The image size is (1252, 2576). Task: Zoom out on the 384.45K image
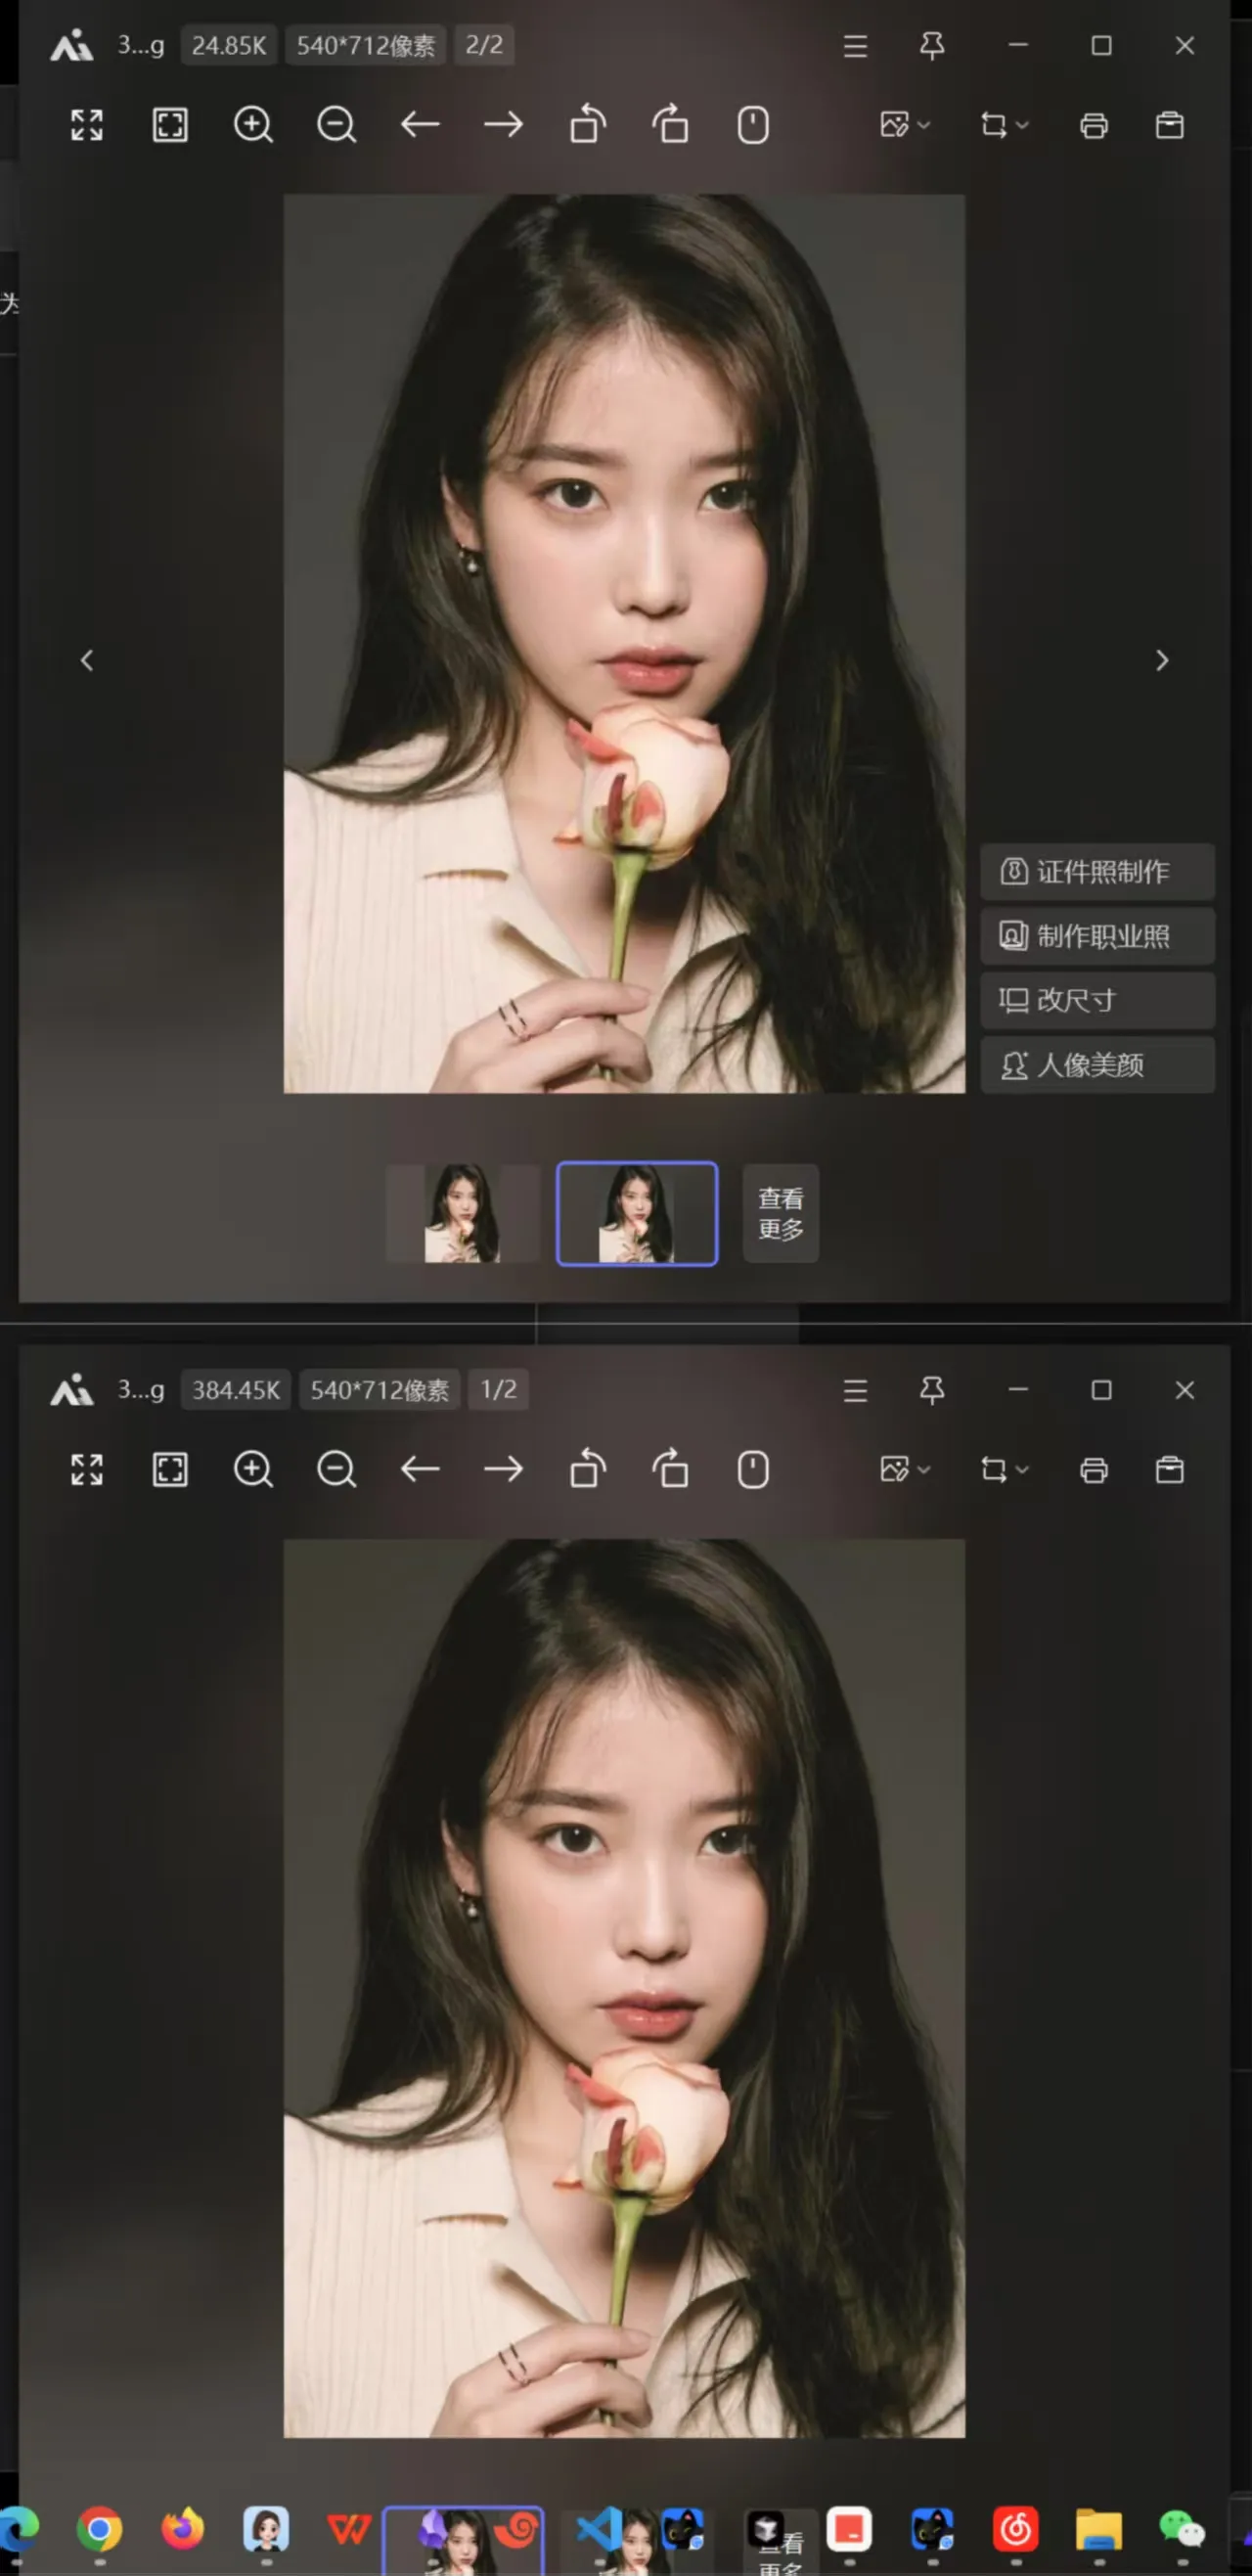(x=336, y=1470)
